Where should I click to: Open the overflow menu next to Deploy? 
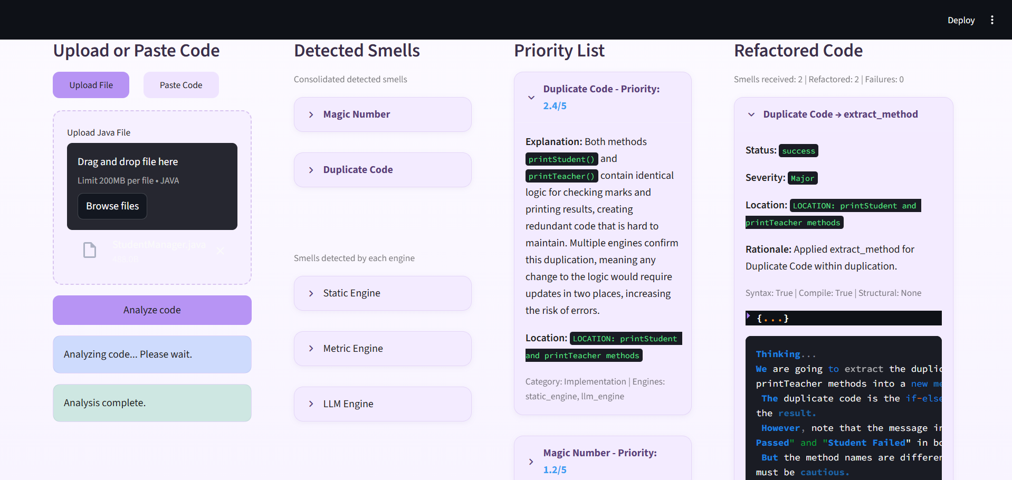tap(992, 20)
